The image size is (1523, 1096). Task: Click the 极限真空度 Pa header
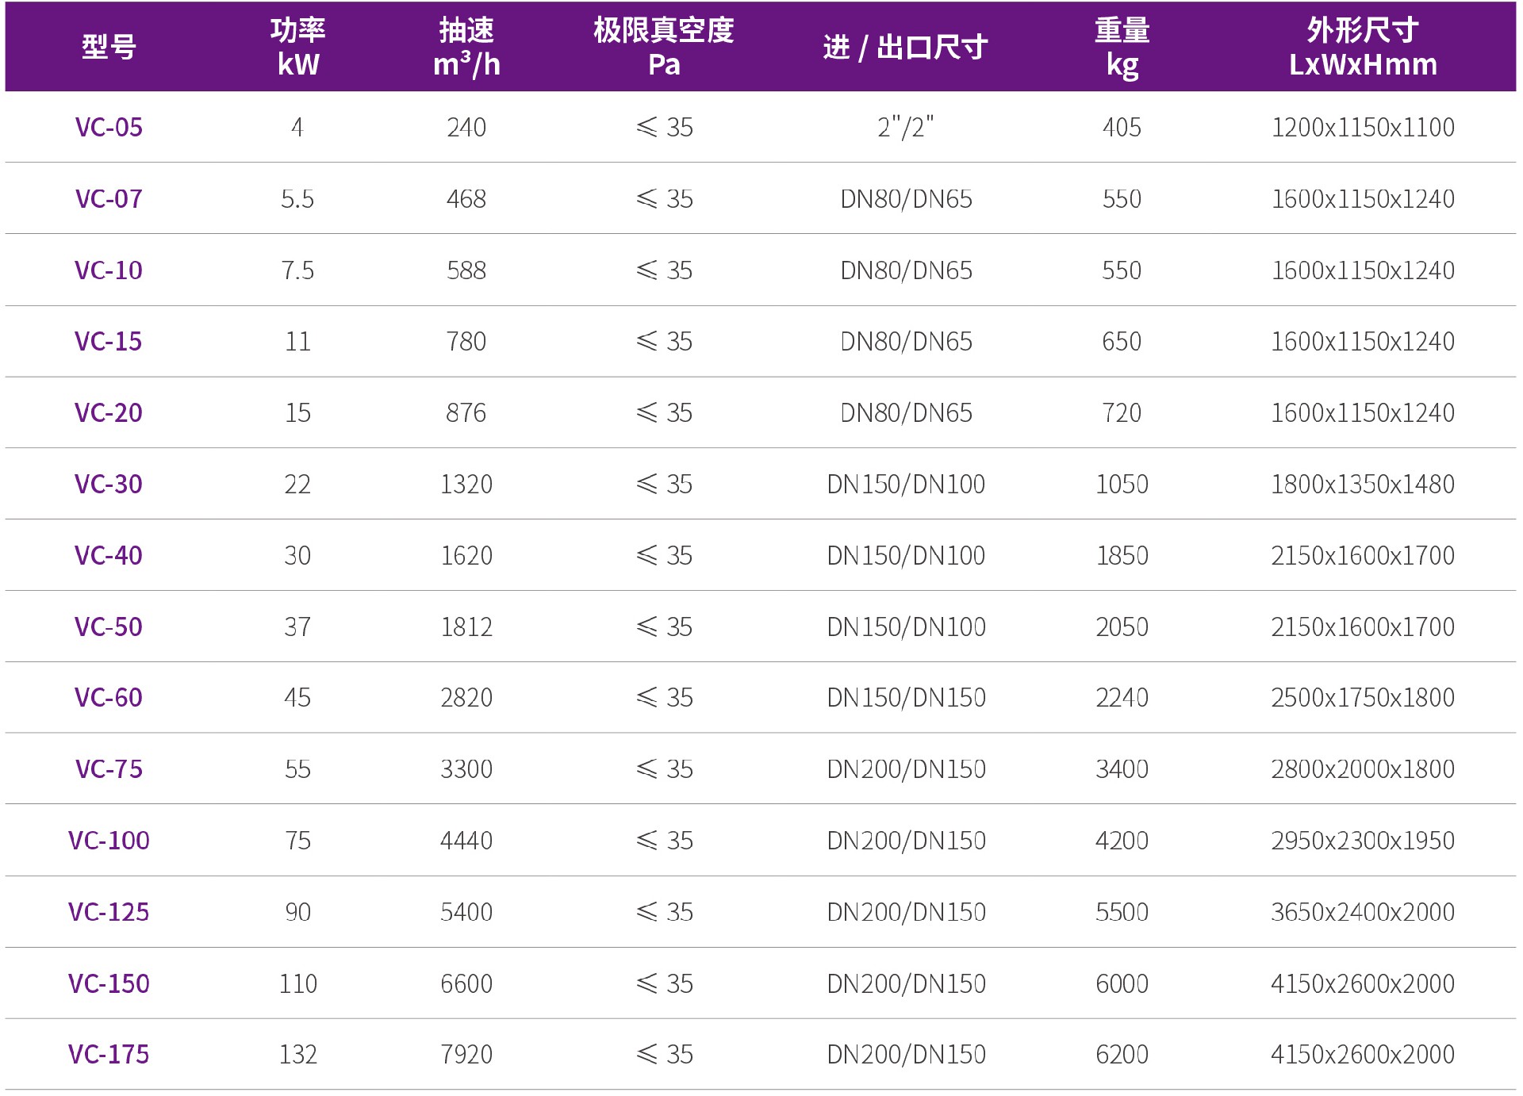coord(664,48)
